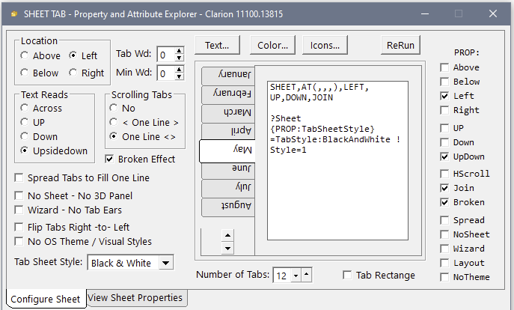Check the HScroll PROP checkbox
Screen dimensions: 514x310
pyautogui.click(x=444, y=174)
